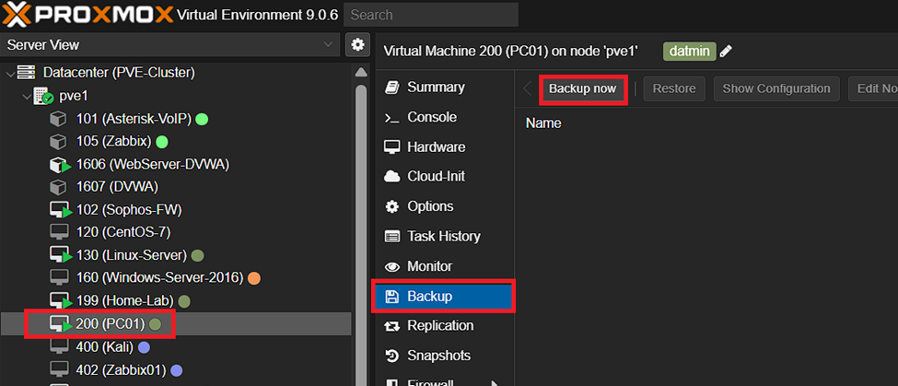This screenshot has height=386, width=898.
Task: Click the Proxmox logo
Action: [x=87, y=14]
